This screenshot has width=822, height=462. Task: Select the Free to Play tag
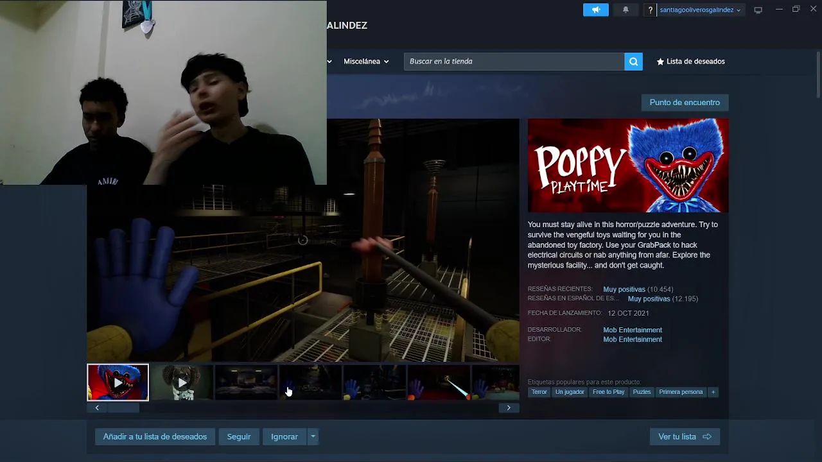click(x=608, y=392)
